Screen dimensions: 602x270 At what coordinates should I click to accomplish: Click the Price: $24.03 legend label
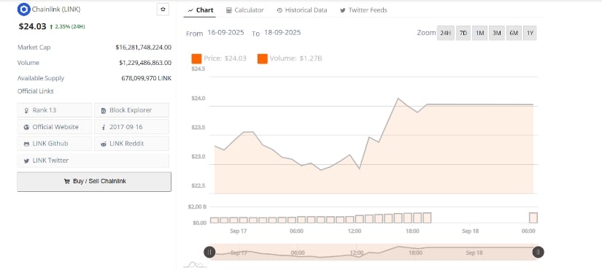(225, 59)
